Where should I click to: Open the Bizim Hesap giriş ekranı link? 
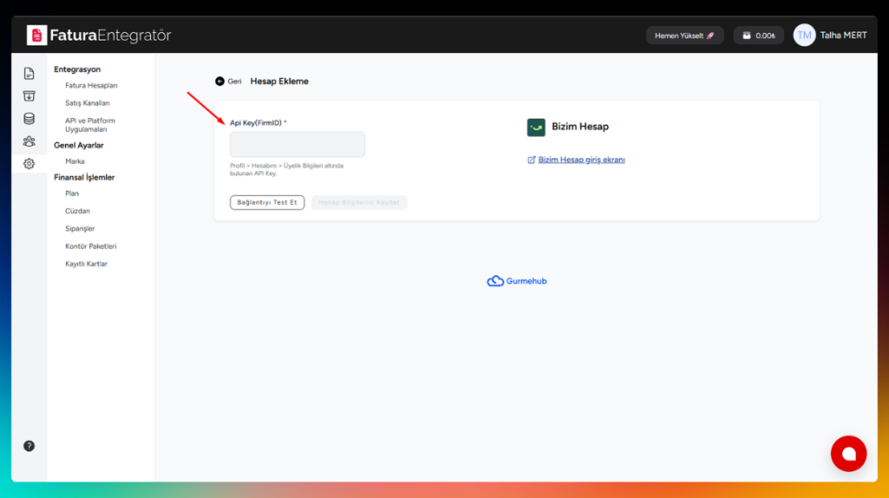(x=581, y=160)
